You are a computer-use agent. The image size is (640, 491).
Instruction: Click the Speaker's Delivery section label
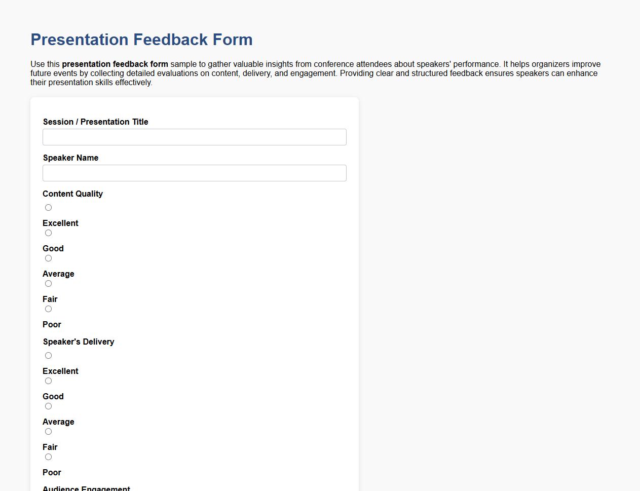point(79,342)
